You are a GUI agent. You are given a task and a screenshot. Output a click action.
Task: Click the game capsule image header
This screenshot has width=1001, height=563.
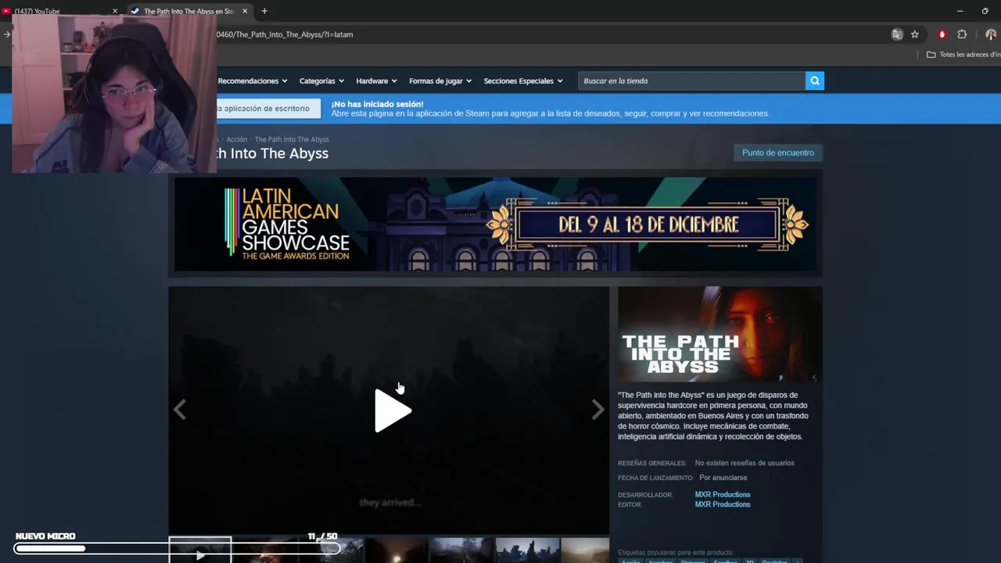pos(719,334)
